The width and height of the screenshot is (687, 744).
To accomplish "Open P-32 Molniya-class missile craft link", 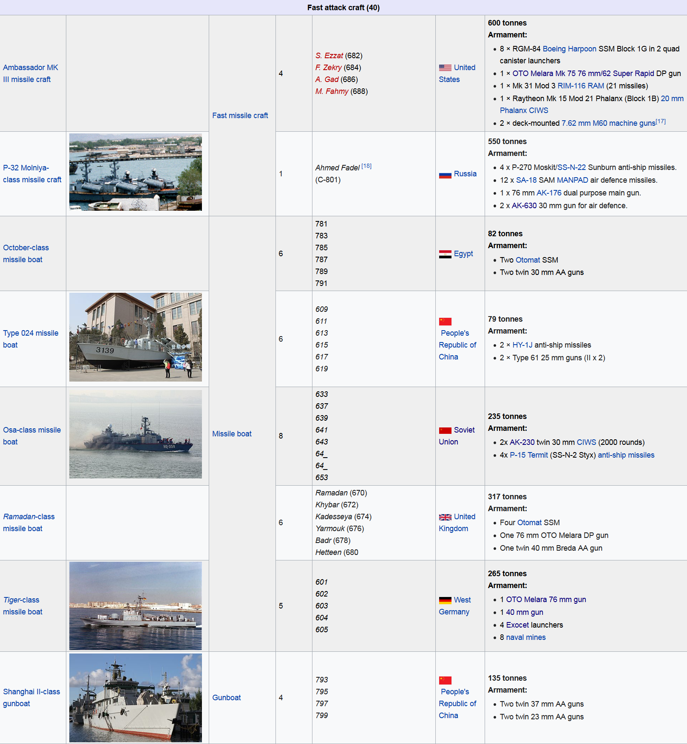I will point(32,174).
